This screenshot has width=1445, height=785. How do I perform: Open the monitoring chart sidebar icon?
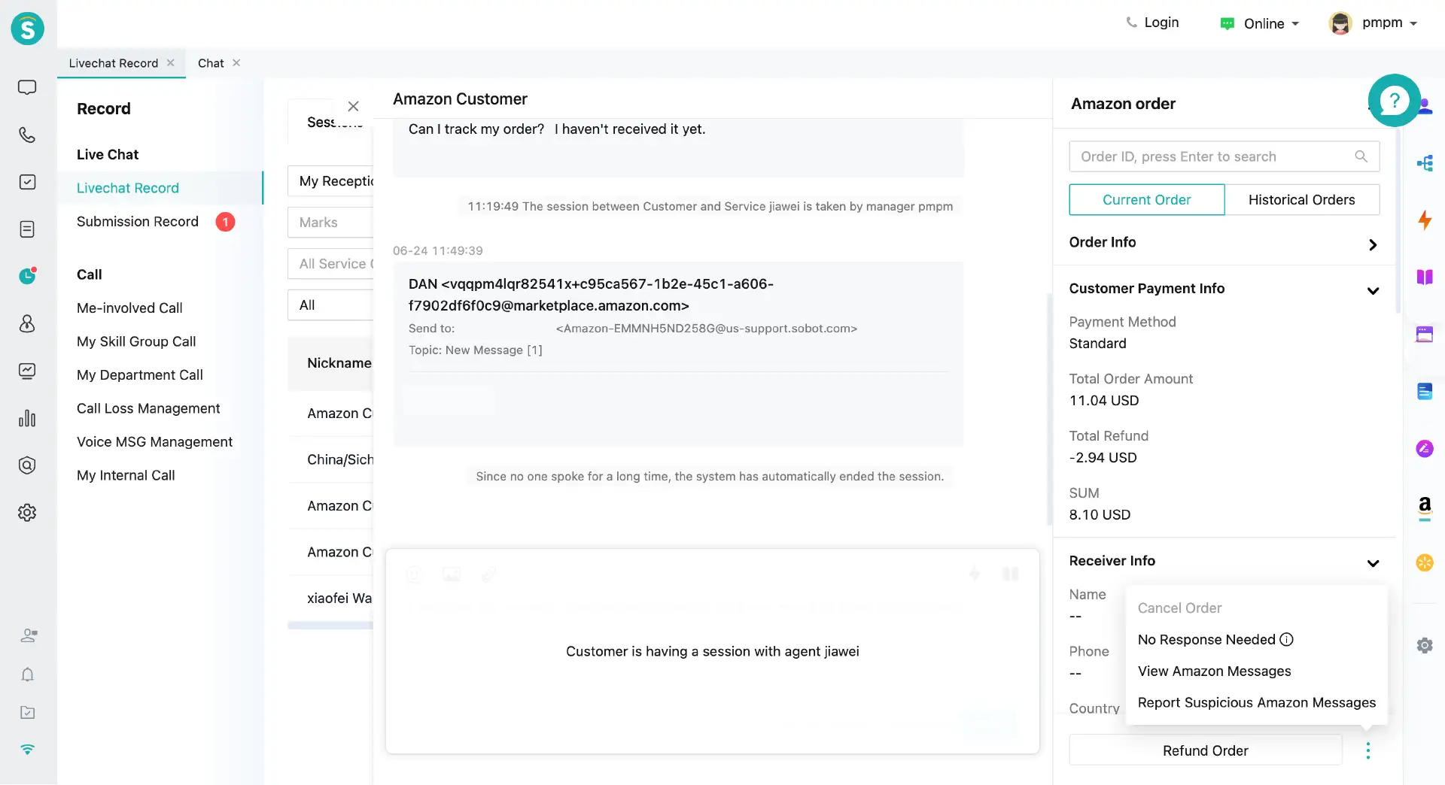pos(27,371)
